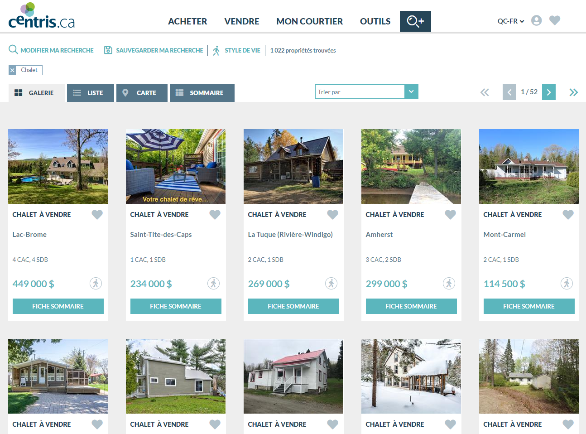Open the ACHETER menu

(187, 21)
